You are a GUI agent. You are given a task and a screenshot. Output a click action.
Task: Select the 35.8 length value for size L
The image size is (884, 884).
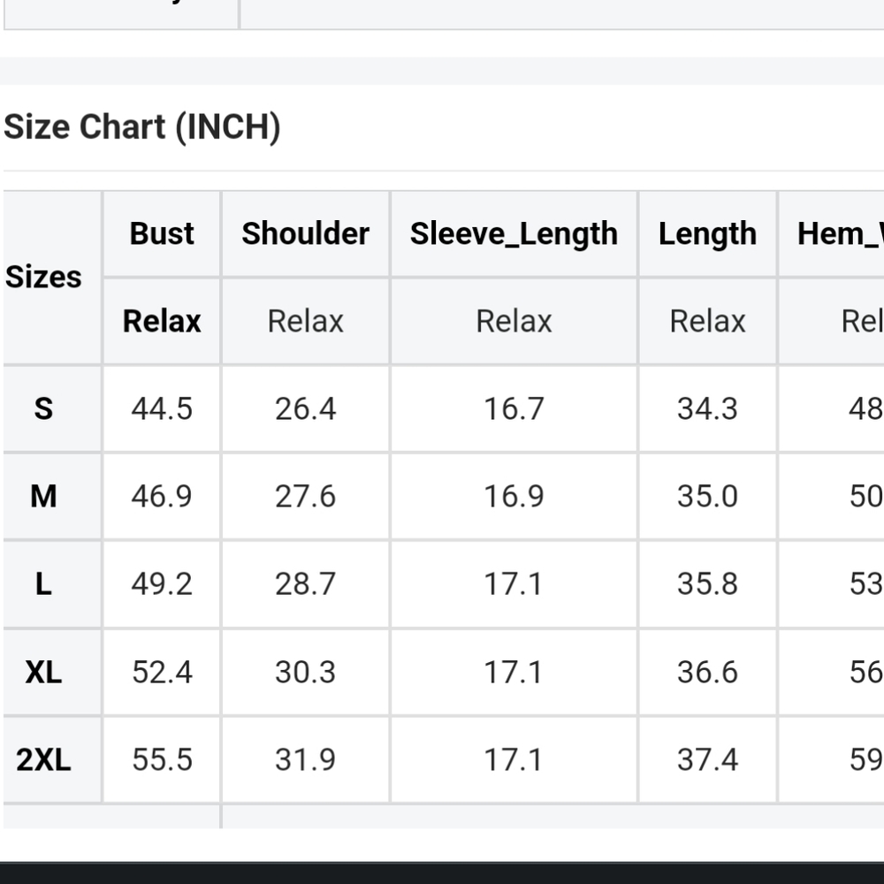click(x=707, y=583)
